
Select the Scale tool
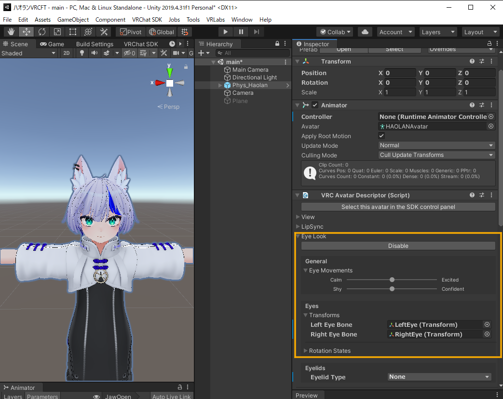click(56, 32)
